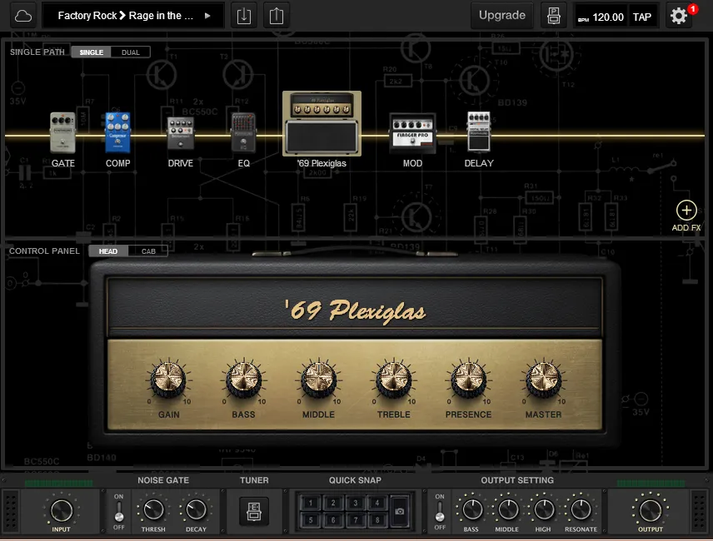The width and height of the screenshot is (713, 541).
Task: Click the OUTPUT level knob
Action: [651, 510]
